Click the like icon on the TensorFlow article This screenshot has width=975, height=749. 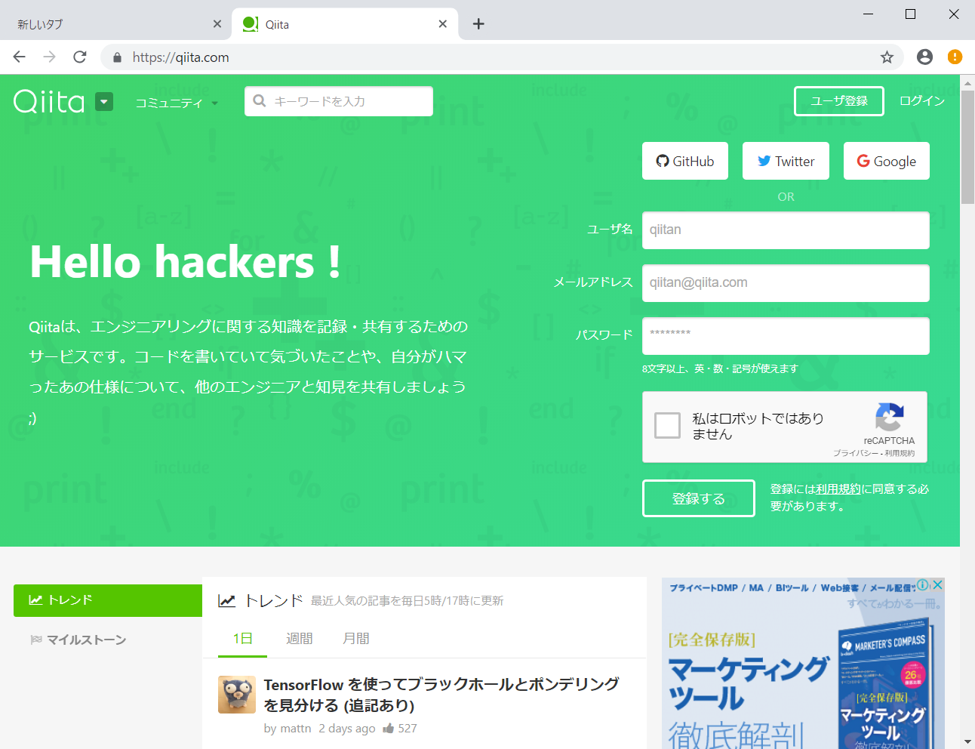(389, 728)
